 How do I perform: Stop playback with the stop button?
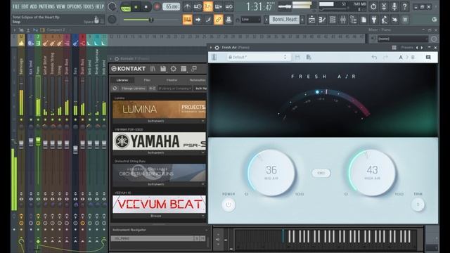coord(146,7)
